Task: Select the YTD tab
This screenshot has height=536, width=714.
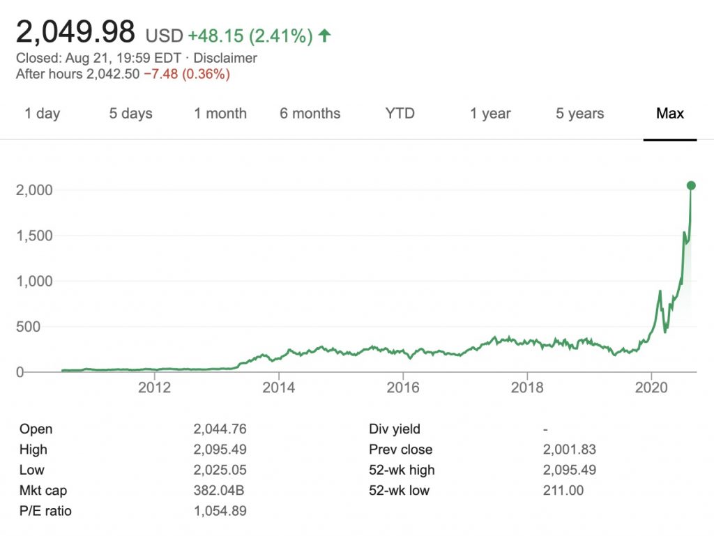Action: point(400,114)
